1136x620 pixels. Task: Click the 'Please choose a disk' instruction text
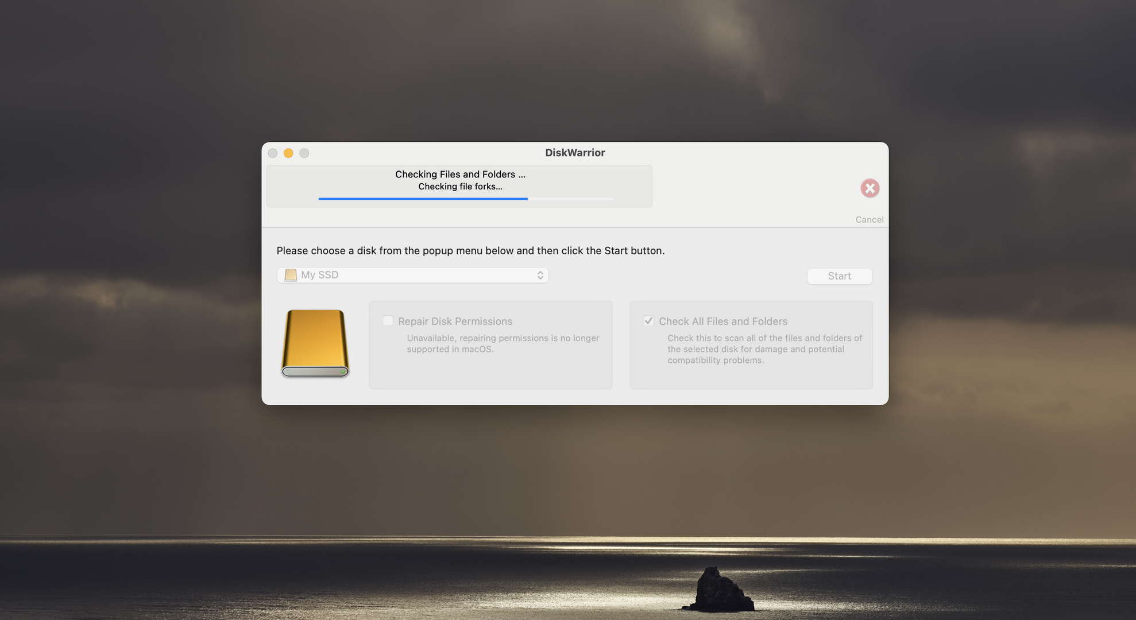click(470, 251)
